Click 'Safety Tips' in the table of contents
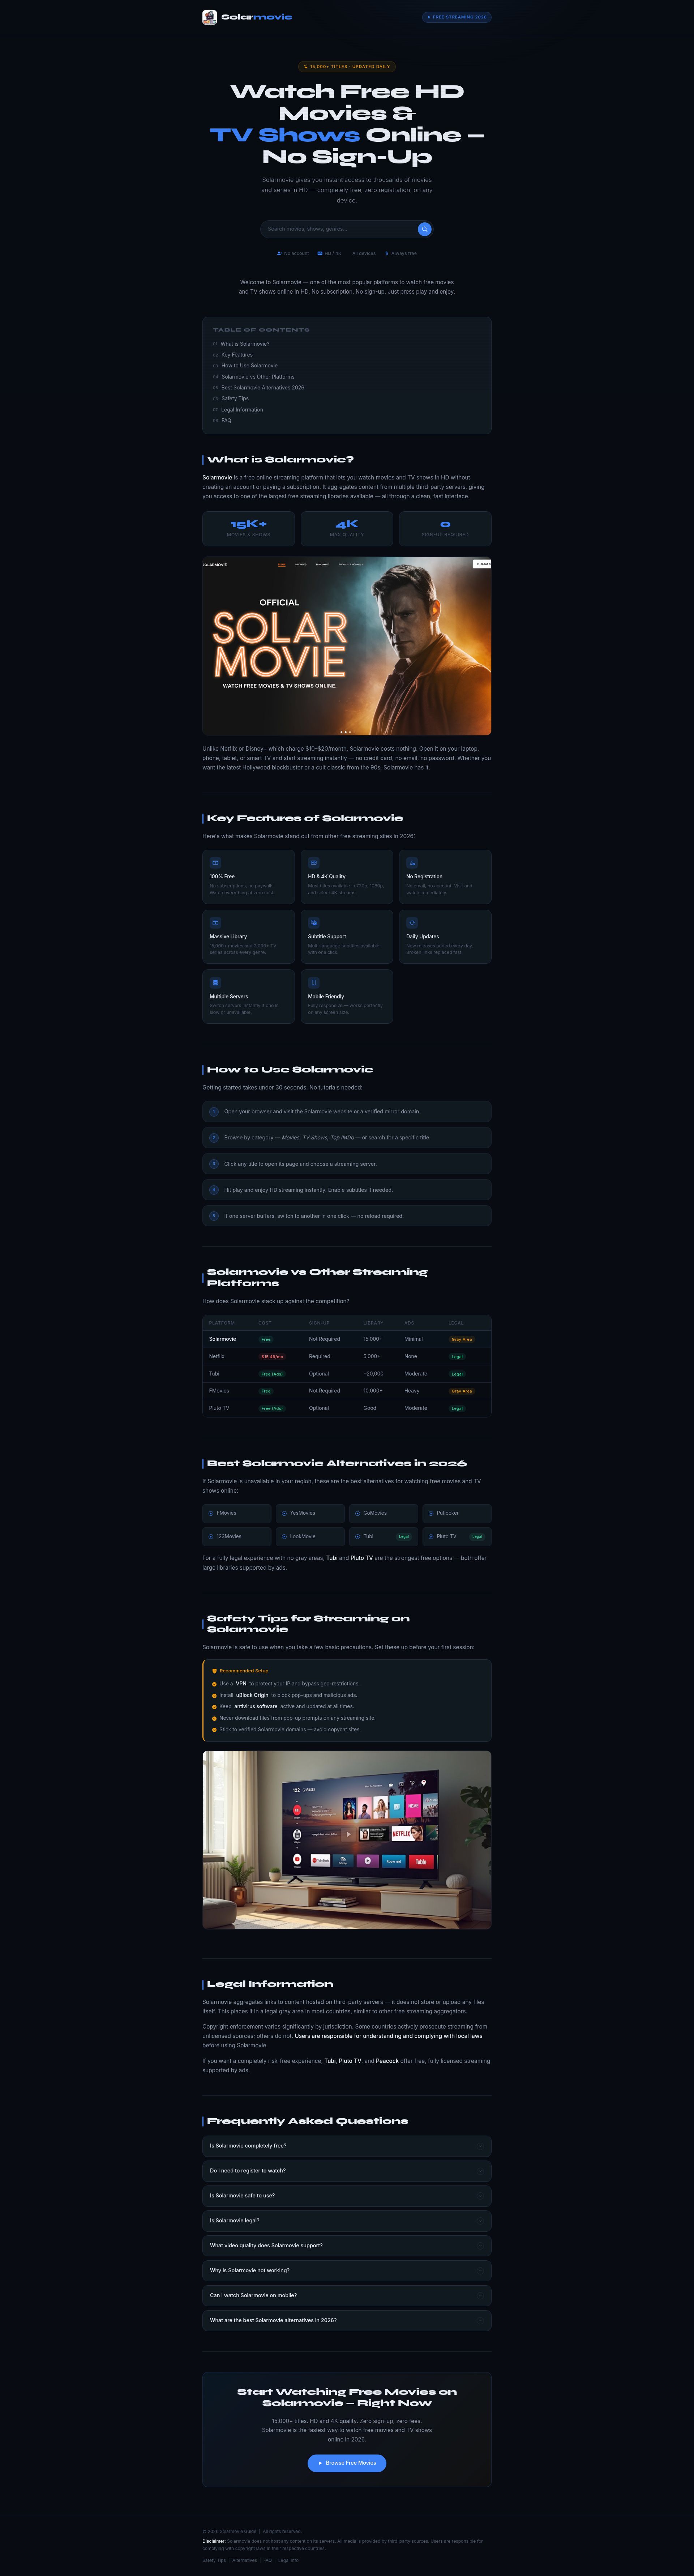The width and height of the screenshot is (694, 2576). [x=235, y=399]
